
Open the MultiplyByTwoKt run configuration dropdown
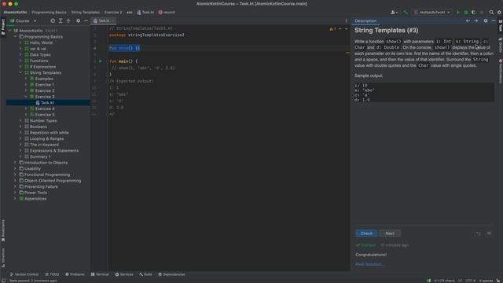[432, 13]
